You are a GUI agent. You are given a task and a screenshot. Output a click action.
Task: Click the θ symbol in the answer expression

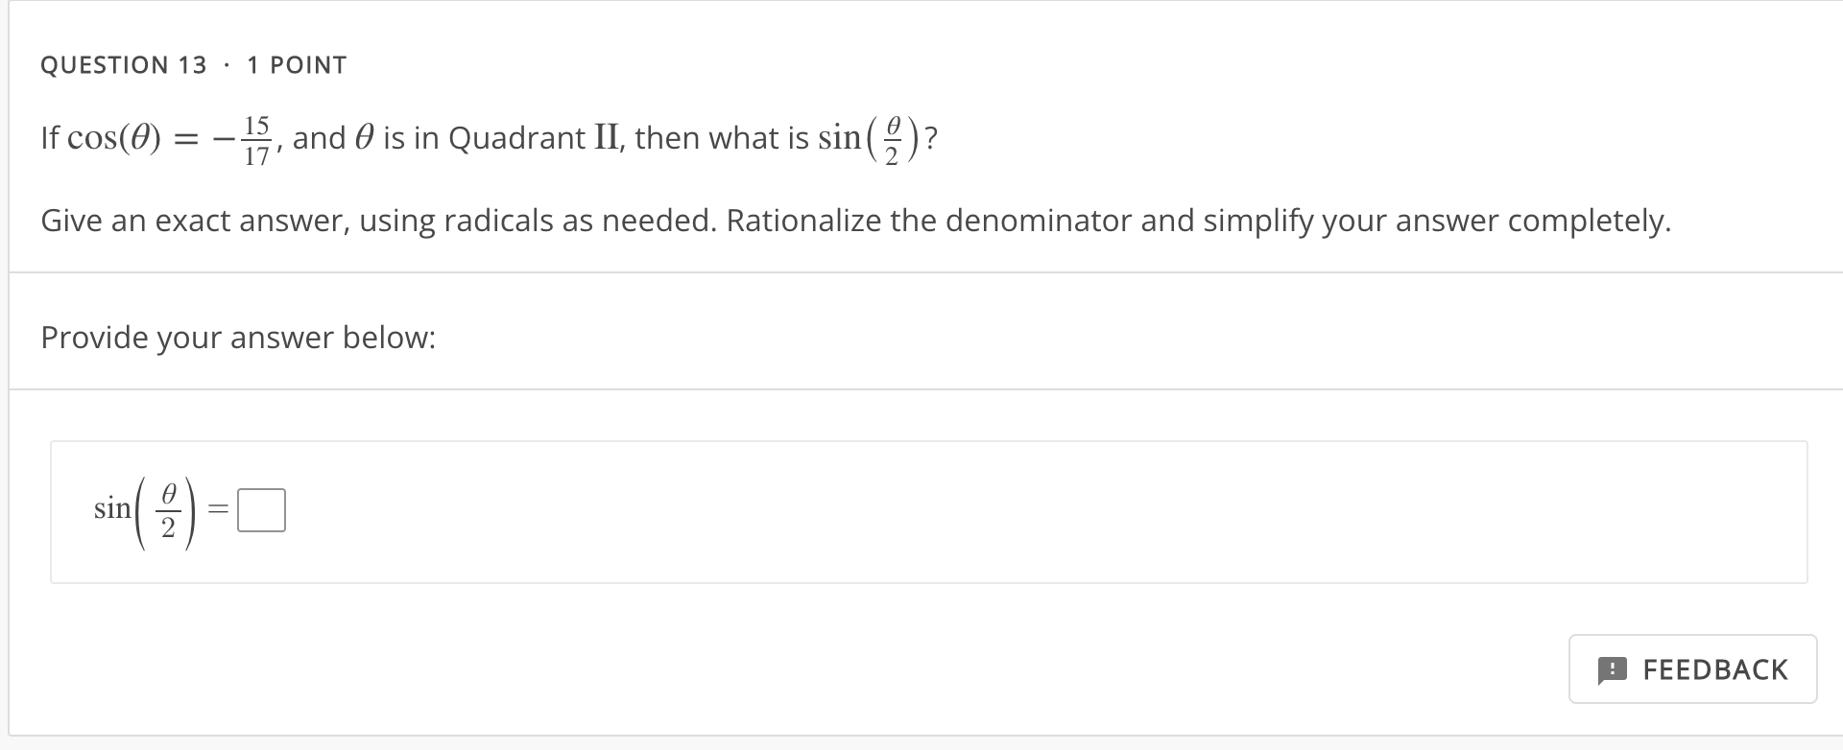[168, 492]
